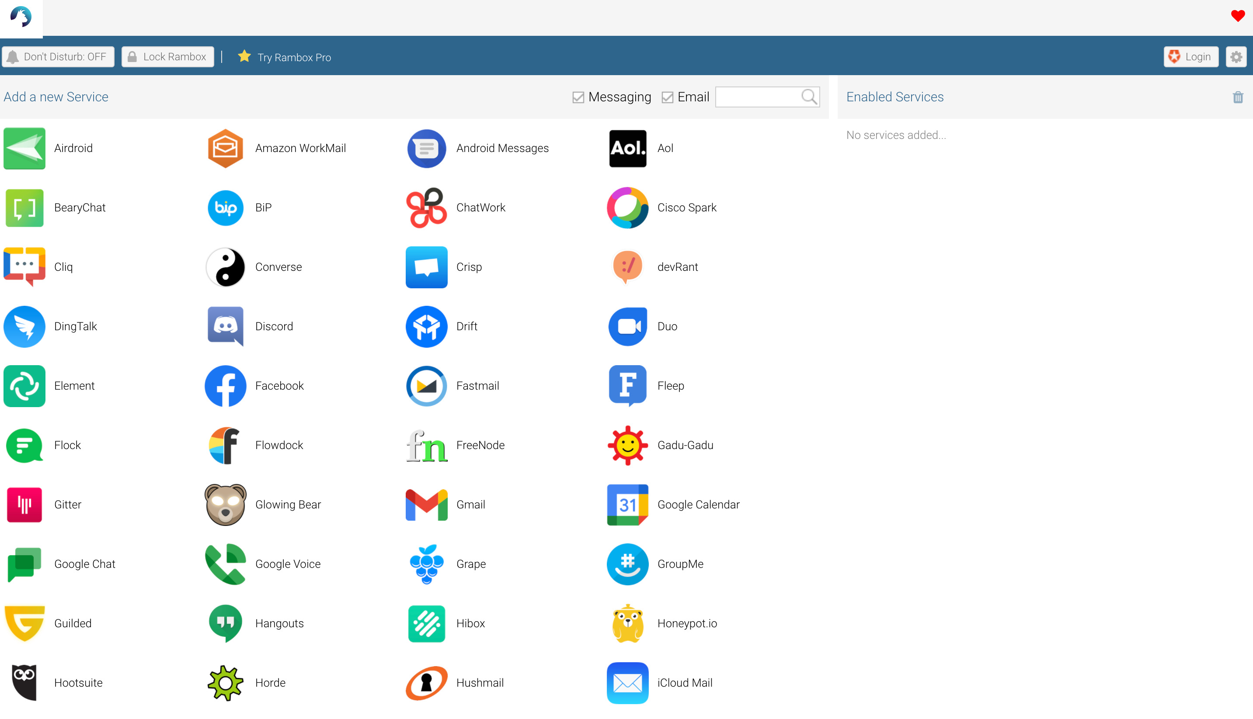The height and width of the screenshot is (719, 1253).
Task: Open the Facebook service icon
Action: [225, 385]
